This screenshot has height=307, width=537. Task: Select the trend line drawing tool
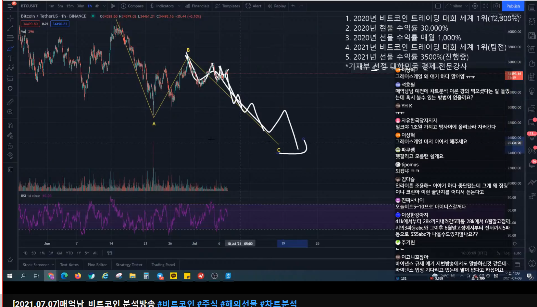(x=10, y=28)
